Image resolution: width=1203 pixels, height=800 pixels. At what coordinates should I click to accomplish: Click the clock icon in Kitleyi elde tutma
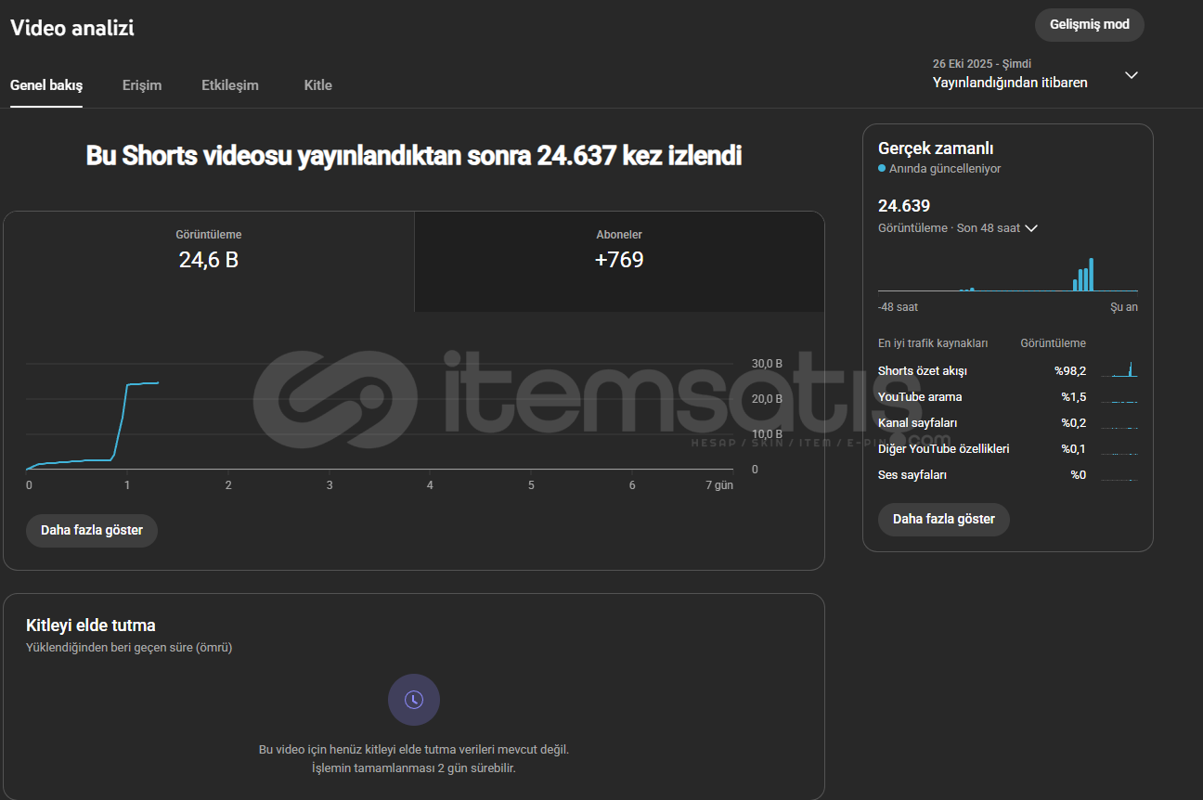tap(414, 700)
